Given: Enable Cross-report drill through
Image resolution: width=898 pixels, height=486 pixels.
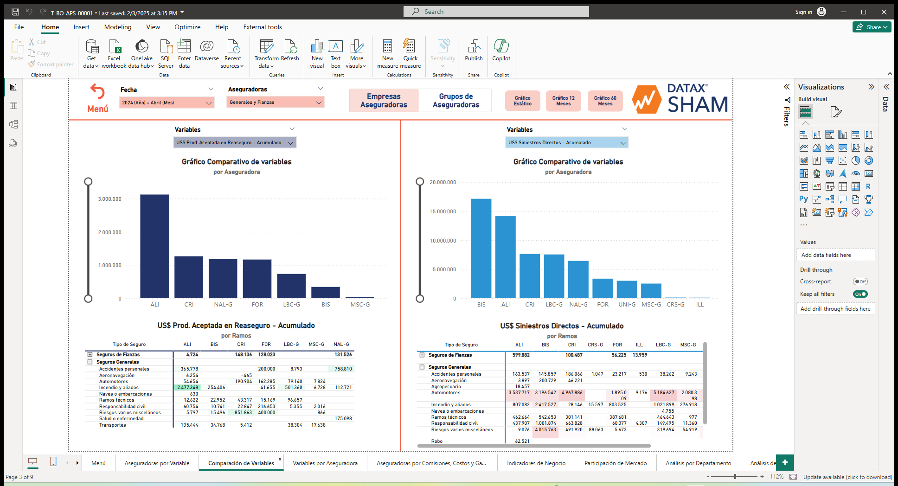Looking at the screenshot, I should 860,281.
